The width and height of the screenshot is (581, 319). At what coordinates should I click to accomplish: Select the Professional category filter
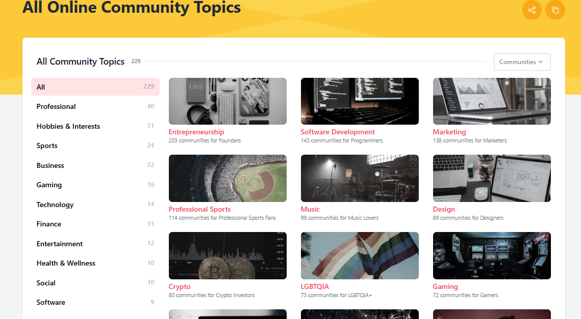(x=95, y=106)
